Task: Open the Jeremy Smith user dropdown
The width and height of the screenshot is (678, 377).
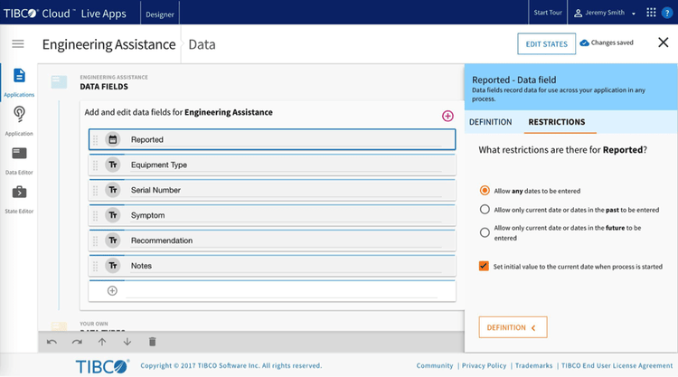Action: 605,13
